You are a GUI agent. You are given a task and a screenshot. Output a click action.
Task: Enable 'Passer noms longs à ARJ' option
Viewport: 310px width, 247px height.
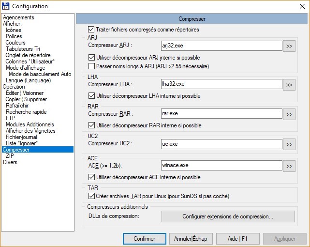[92, 66]
